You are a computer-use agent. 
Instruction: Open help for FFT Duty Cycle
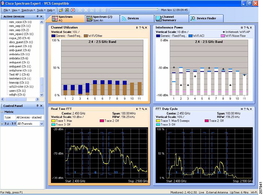[245, 109]
